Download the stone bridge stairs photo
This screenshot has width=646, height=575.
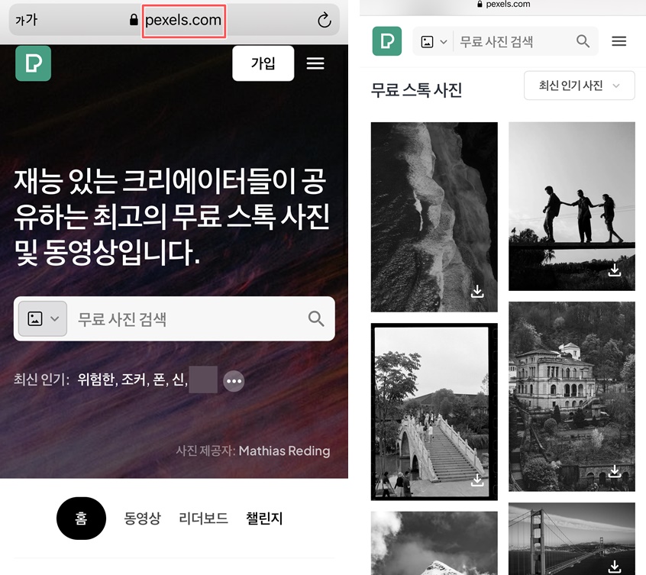coord(477,480)
